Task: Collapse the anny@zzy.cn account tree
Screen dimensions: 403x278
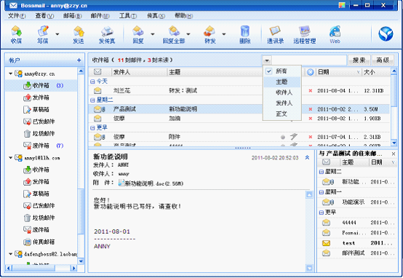Action: click(10, 74)
